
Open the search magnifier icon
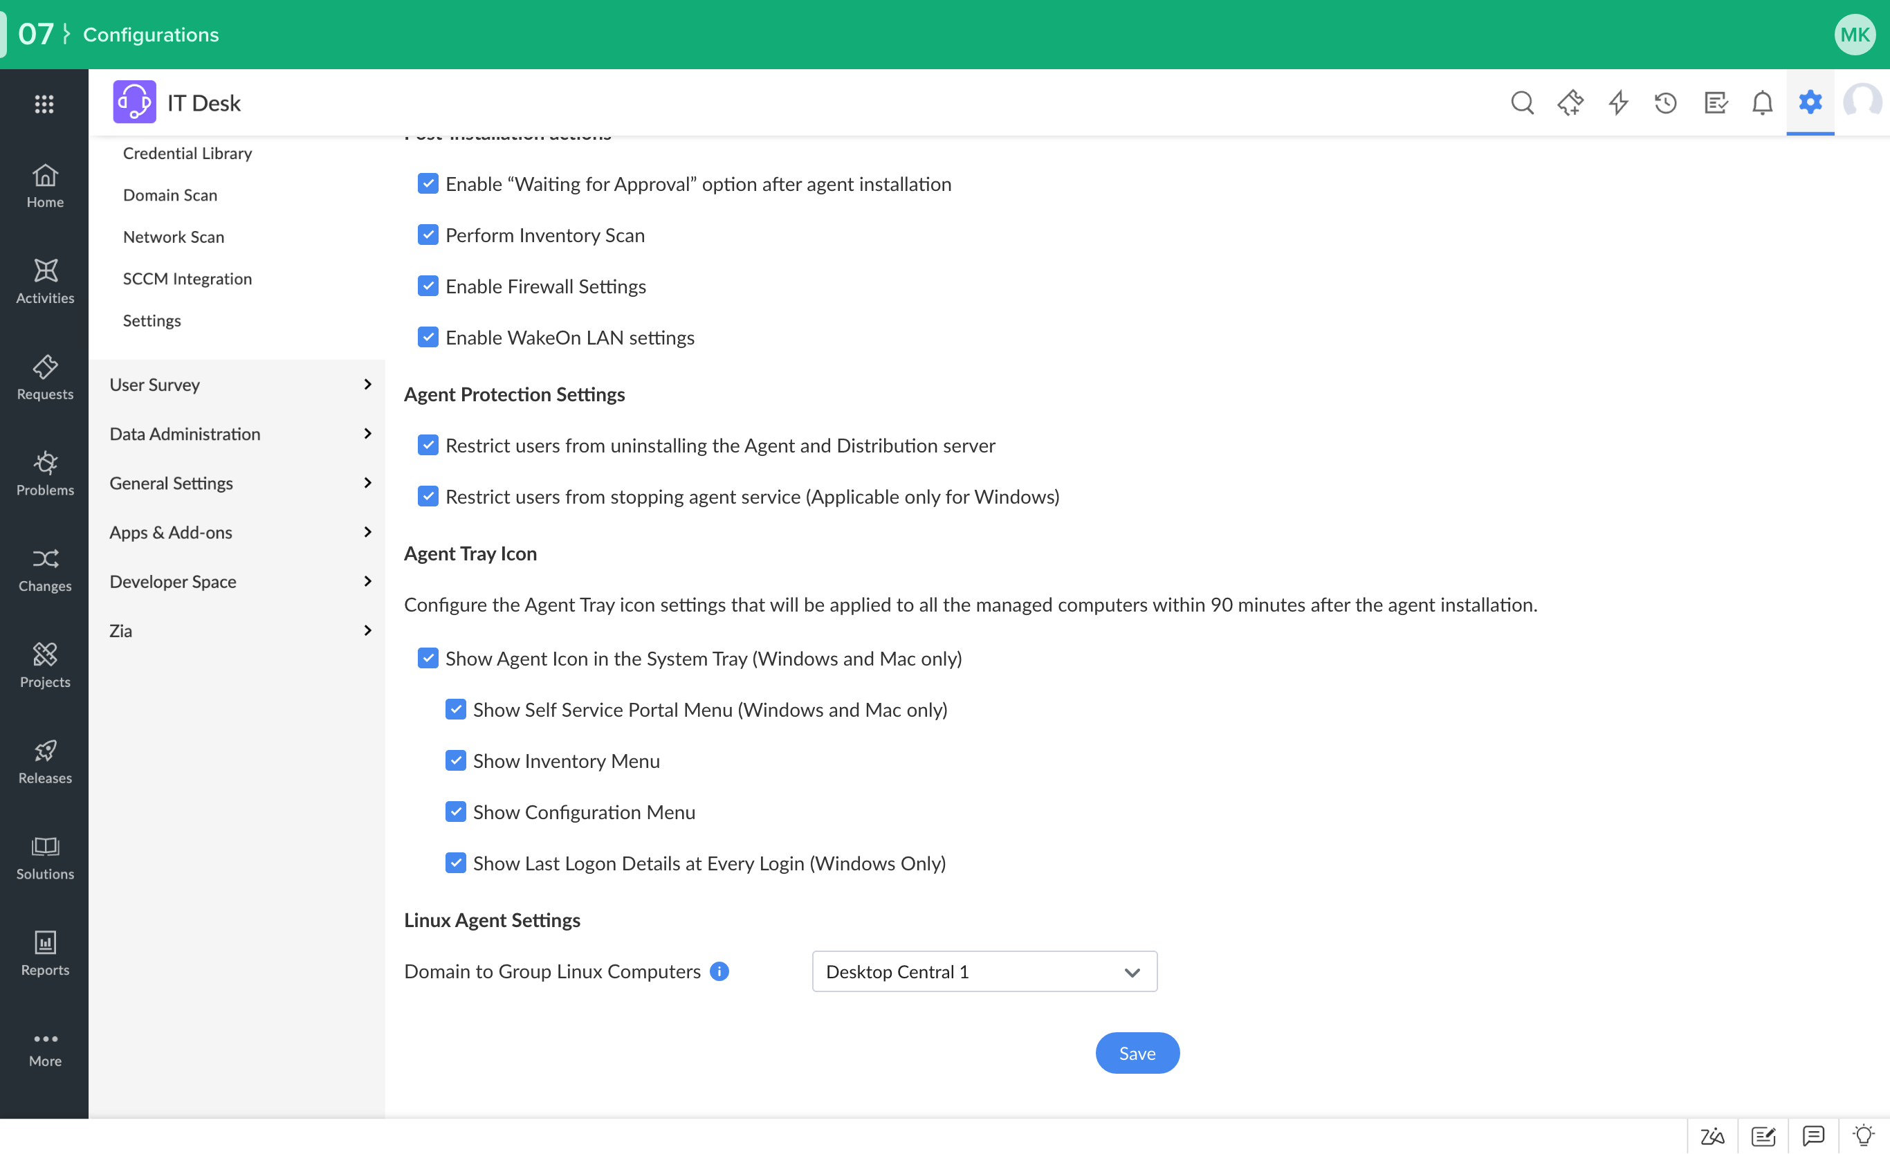coord(1522,102)
